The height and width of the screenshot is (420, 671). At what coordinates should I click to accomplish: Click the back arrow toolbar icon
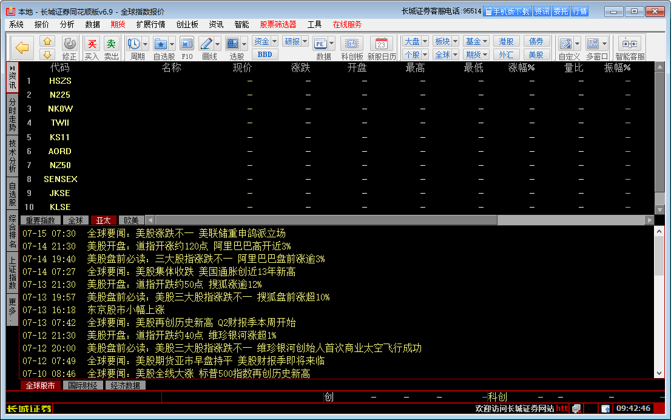point(22,47)
